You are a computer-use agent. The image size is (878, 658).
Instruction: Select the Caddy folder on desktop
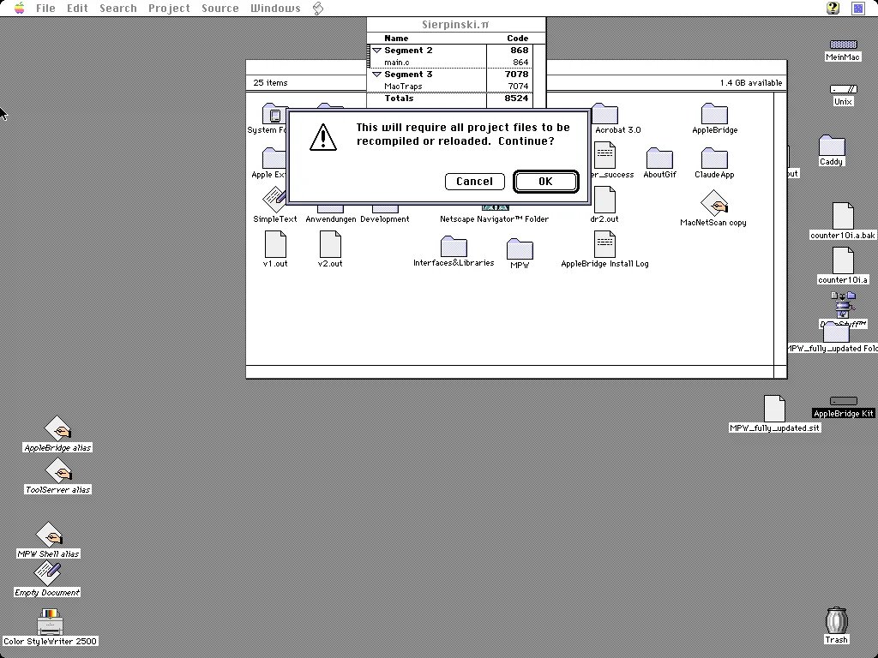(x=832, y=146)
